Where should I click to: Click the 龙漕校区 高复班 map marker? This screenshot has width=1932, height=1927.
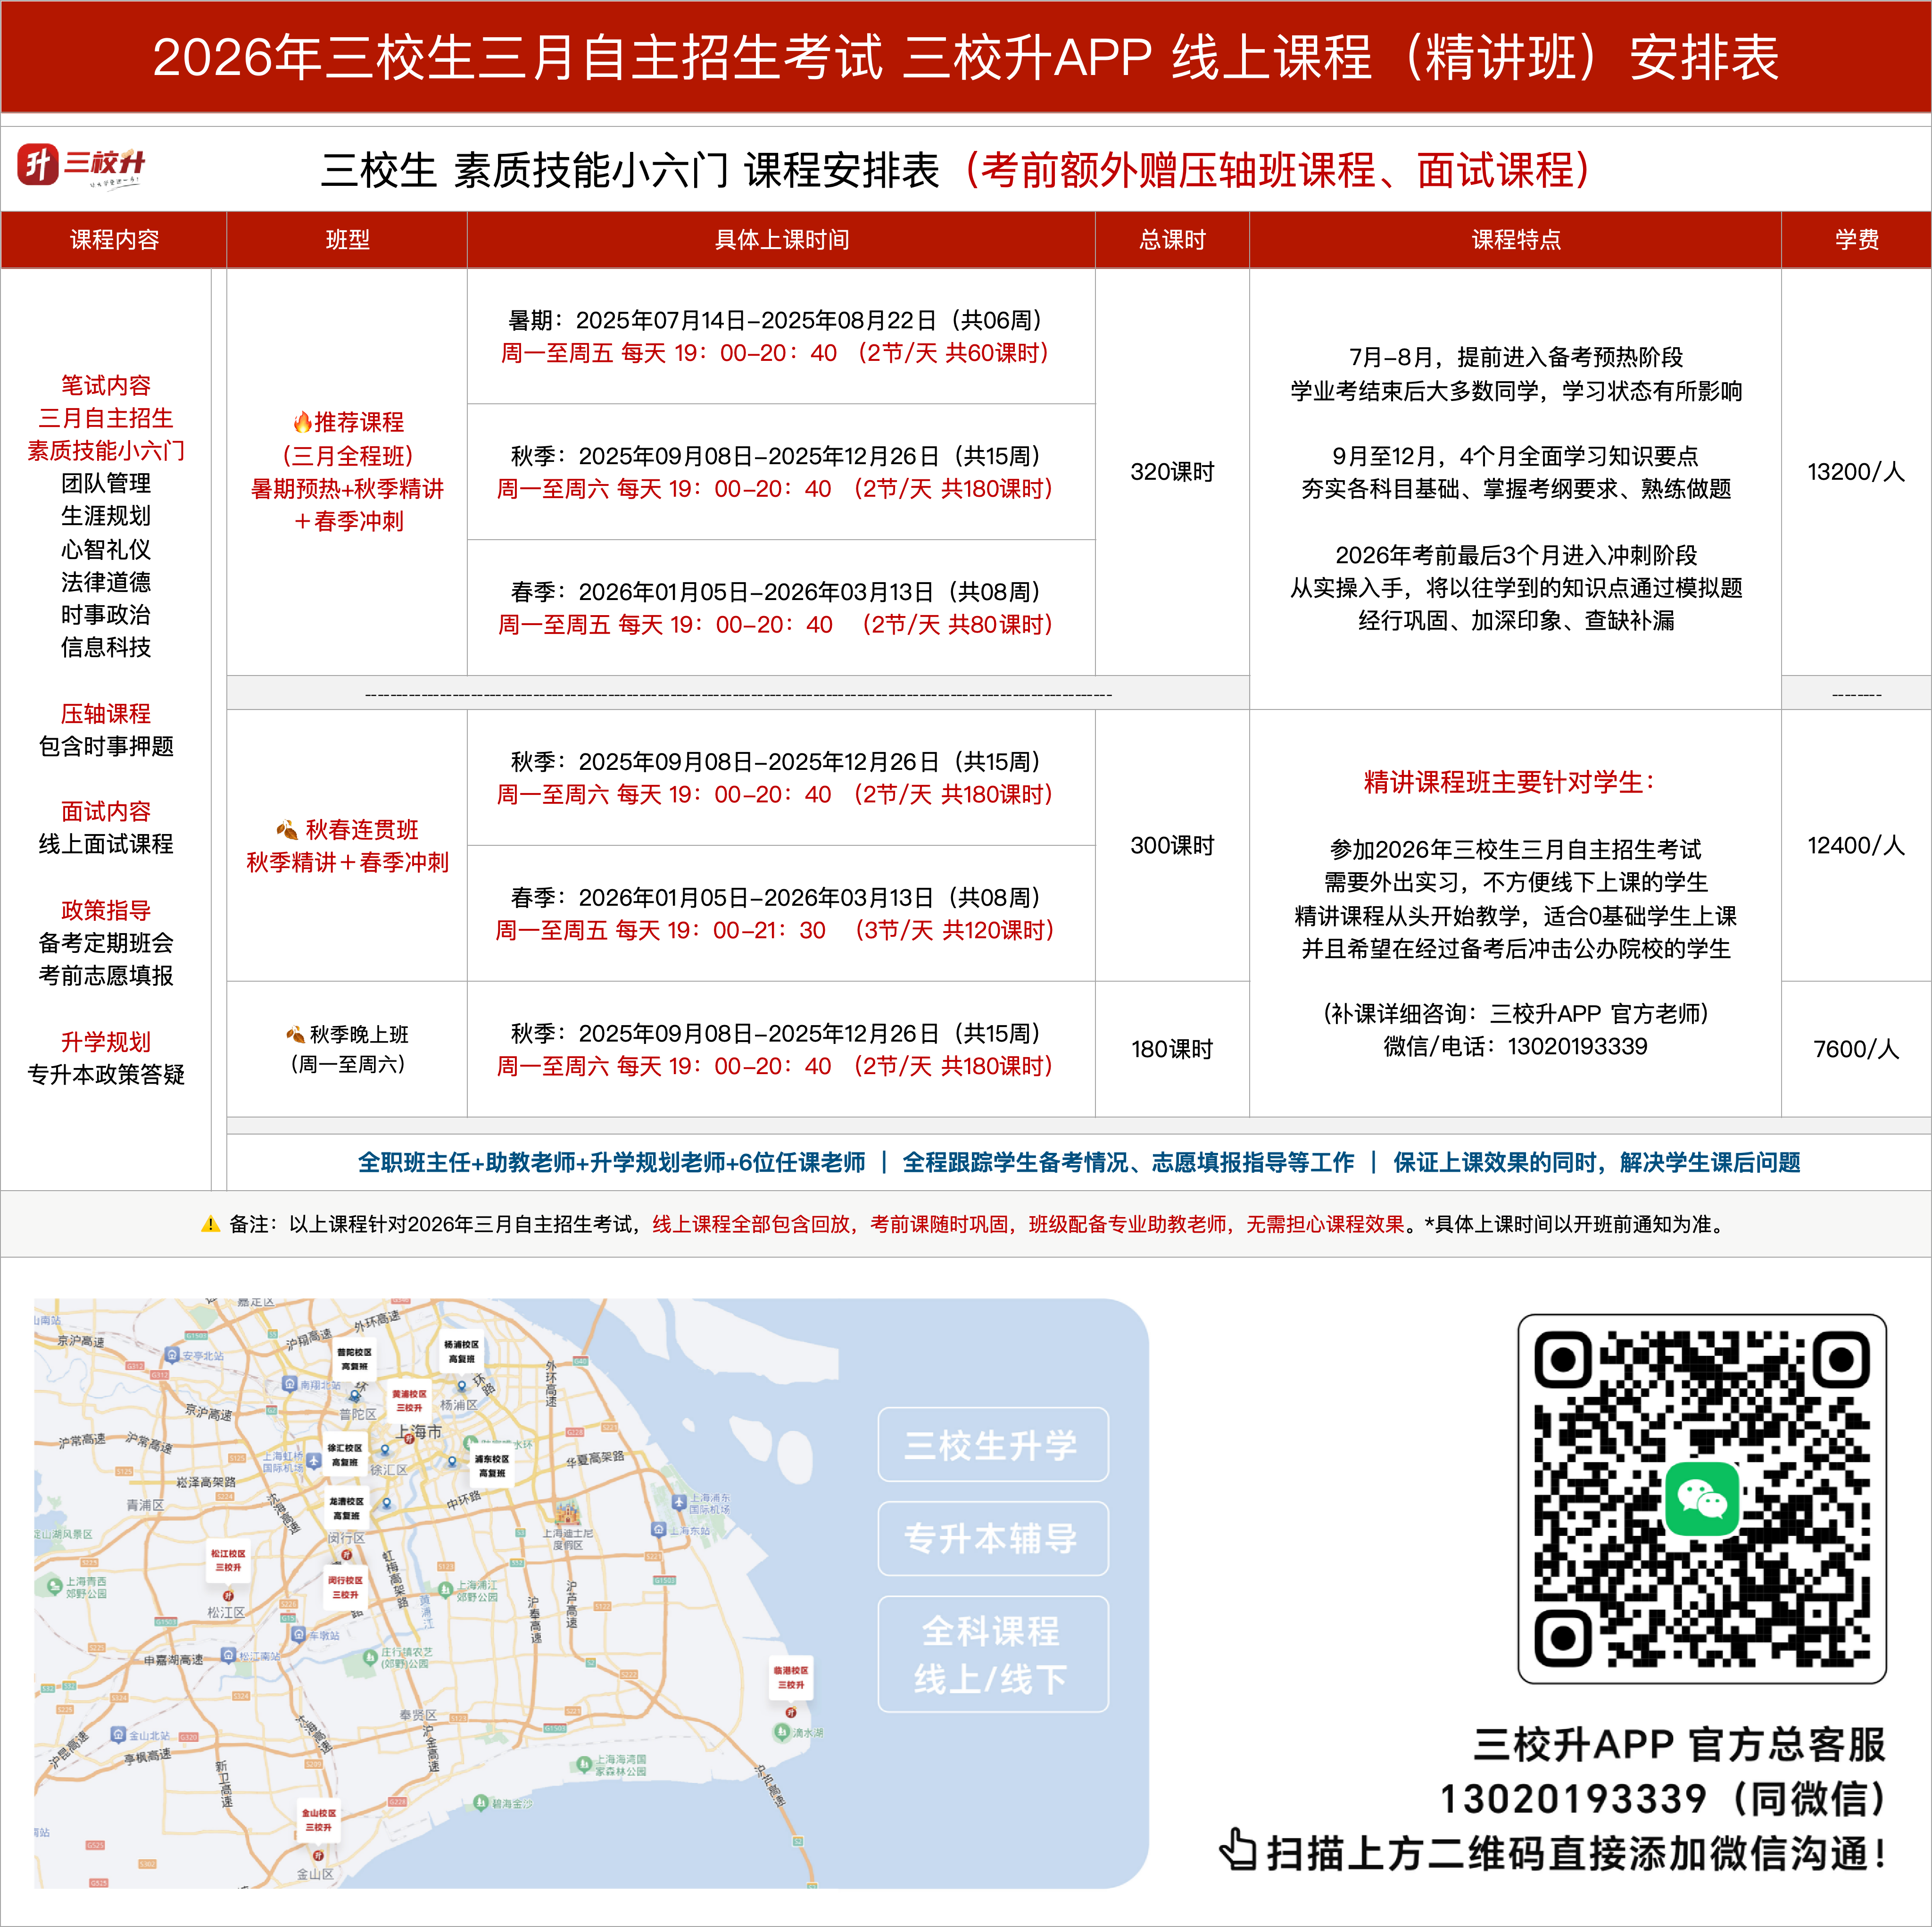coord(346,1509)
